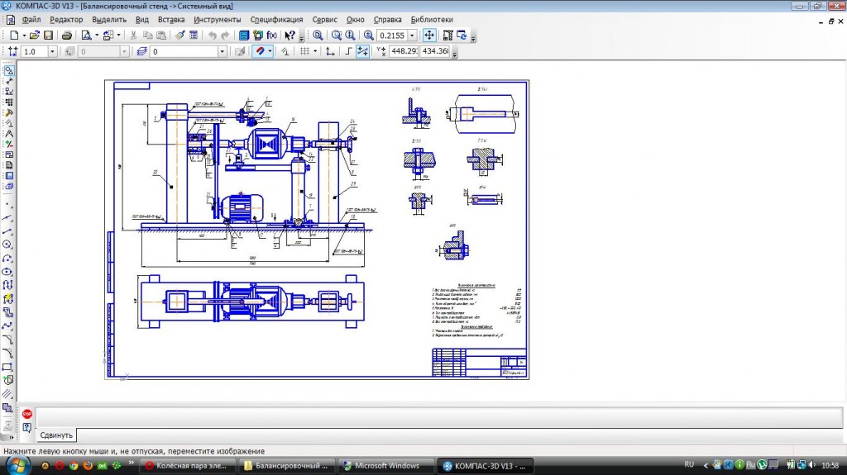Open print preview icon
The width and height of the screenshot is (847, 475).
86,35
